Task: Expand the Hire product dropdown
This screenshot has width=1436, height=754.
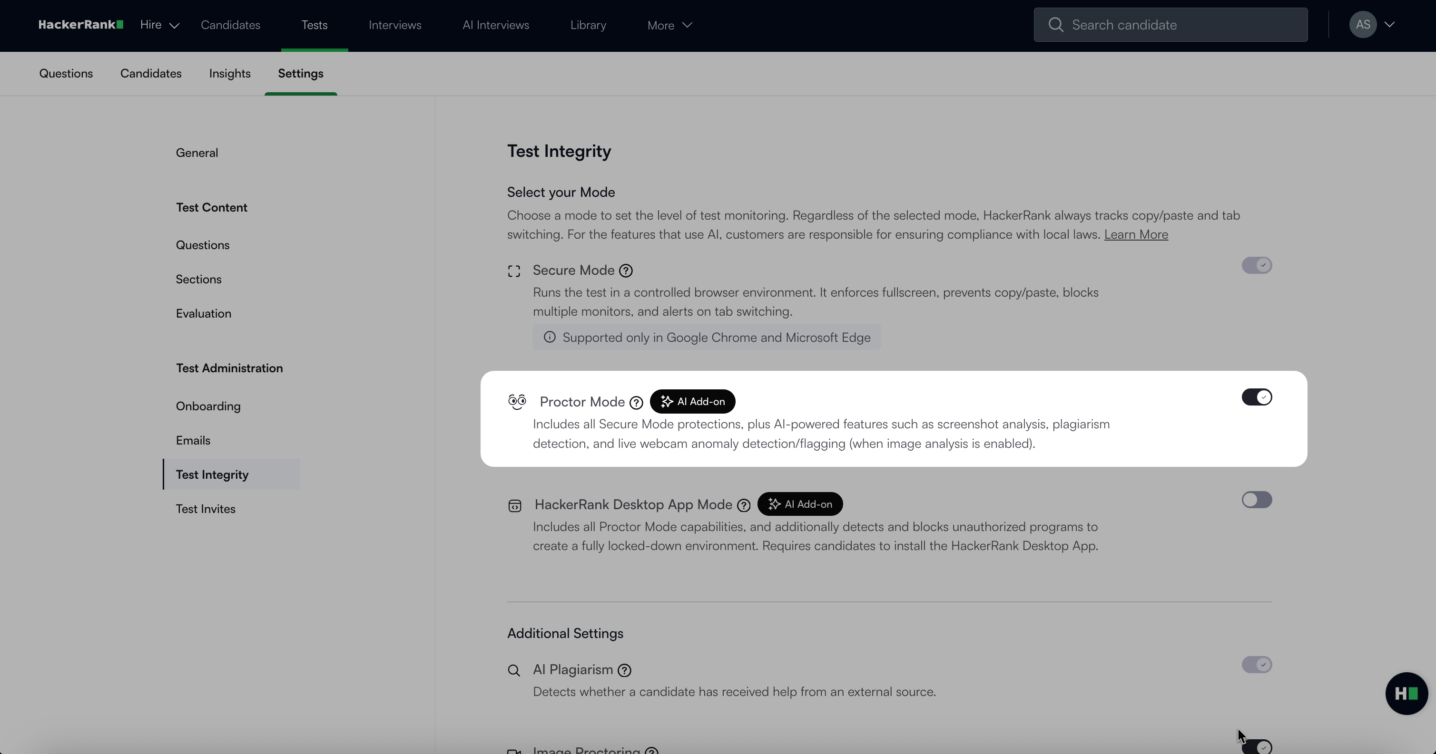Action: (159, 25)
